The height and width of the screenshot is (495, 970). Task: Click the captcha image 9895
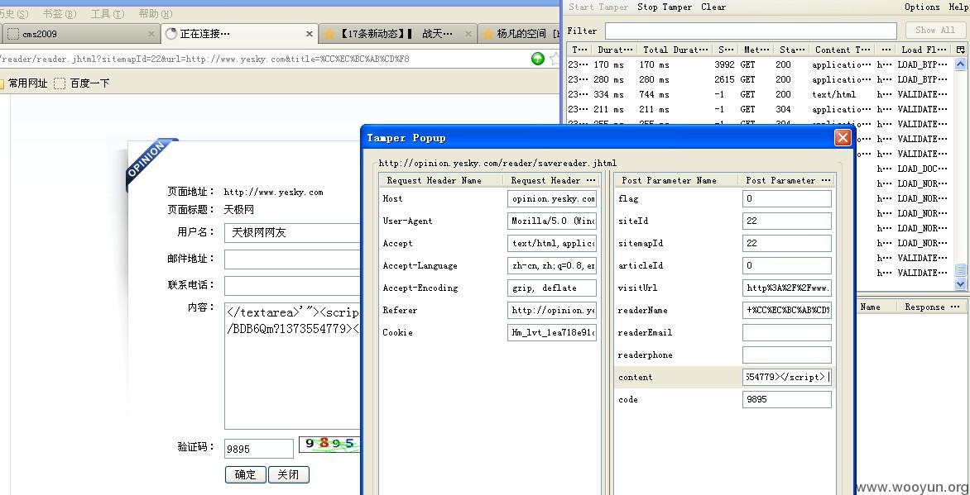pos(329,445)
